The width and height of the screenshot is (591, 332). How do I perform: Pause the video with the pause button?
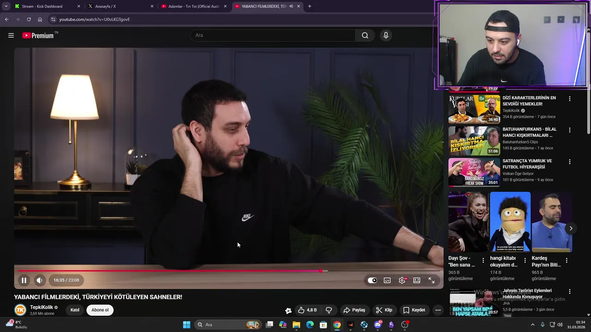(24, 280)
